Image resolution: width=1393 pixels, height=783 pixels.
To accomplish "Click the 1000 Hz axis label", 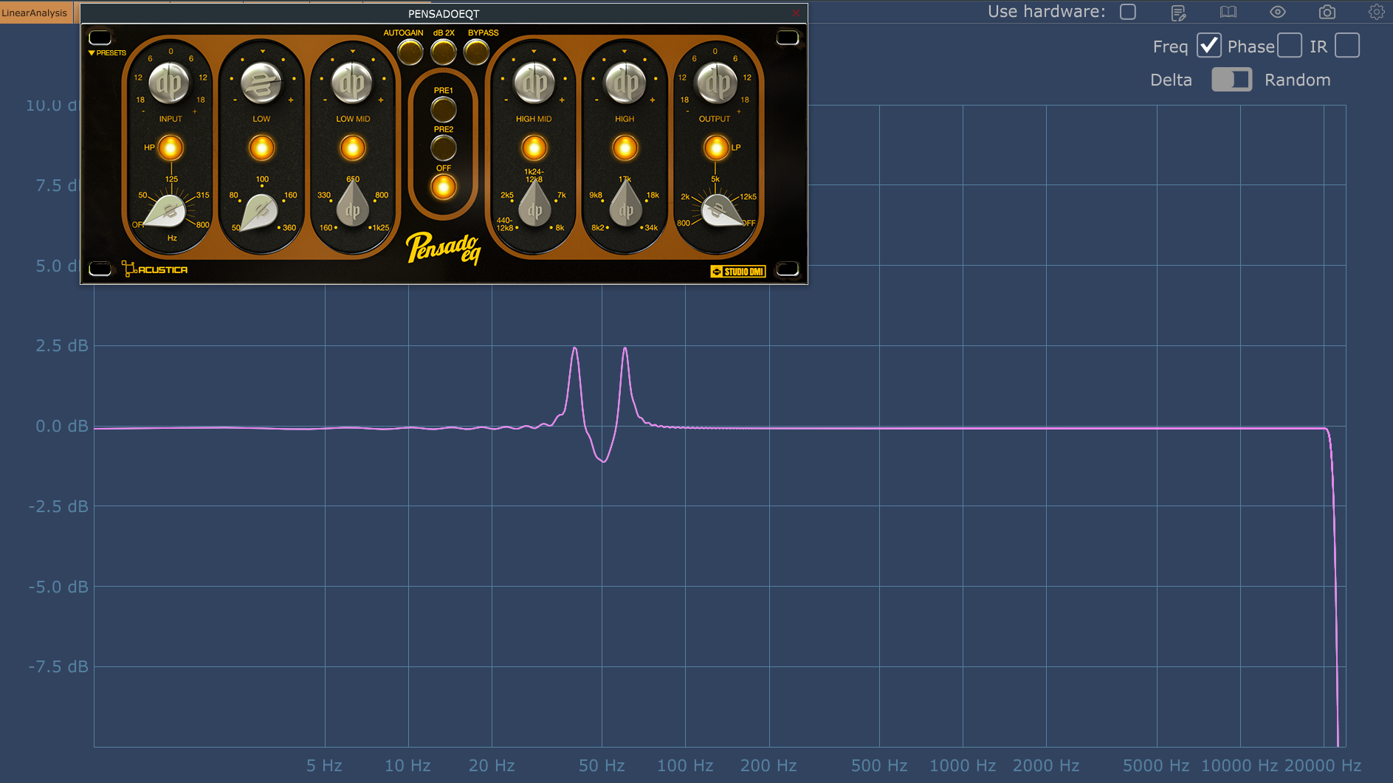I will tap(963, 766).
